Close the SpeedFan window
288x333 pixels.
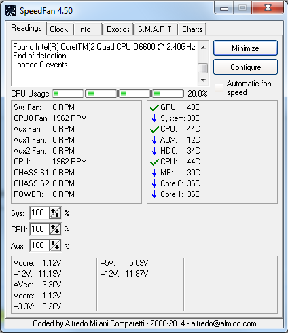click(x=268, y=8)
